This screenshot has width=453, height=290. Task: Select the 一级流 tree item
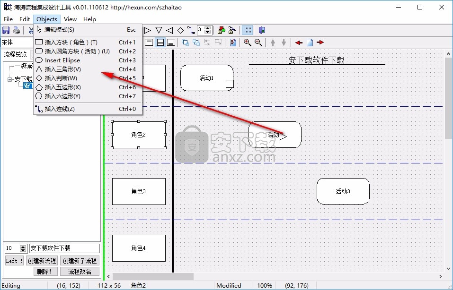pyautogui.click(x=24, y=66)
